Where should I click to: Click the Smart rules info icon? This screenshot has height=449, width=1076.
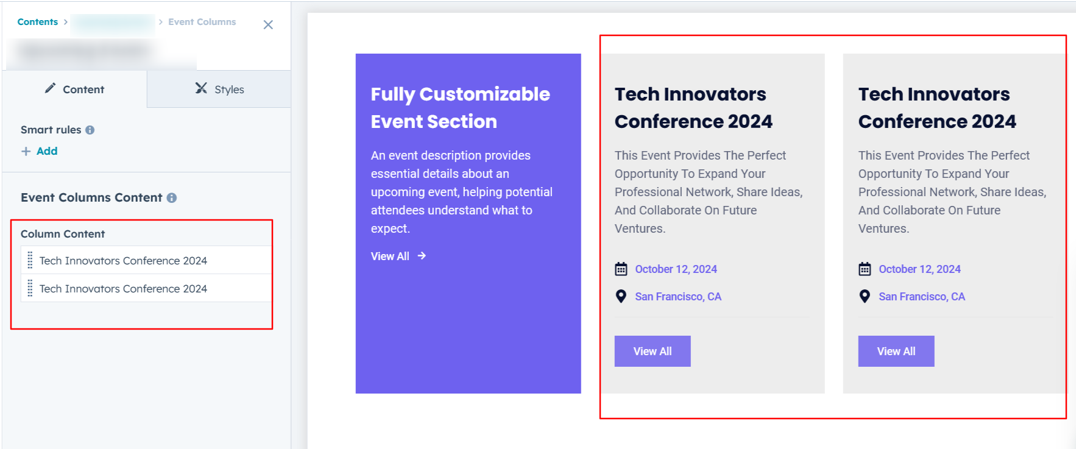90,130
